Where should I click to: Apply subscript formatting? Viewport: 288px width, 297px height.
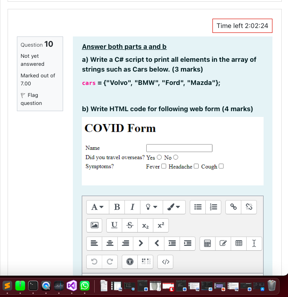coord(145,225)
